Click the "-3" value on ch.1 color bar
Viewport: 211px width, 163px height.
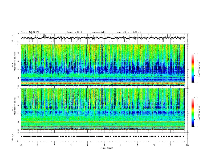point(196,54)
